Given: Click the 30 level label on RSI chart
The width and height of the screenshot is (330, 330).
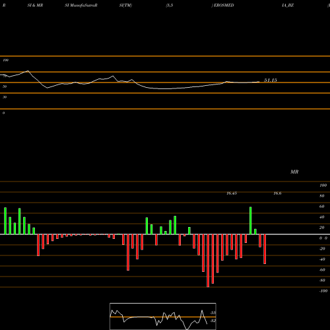Looking at the screenshot, I should pyautogui.click(x=5, y=97).
